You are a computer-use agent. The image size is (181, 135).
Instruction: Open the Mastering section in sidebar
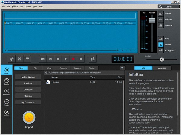click(x=6, y=92)
